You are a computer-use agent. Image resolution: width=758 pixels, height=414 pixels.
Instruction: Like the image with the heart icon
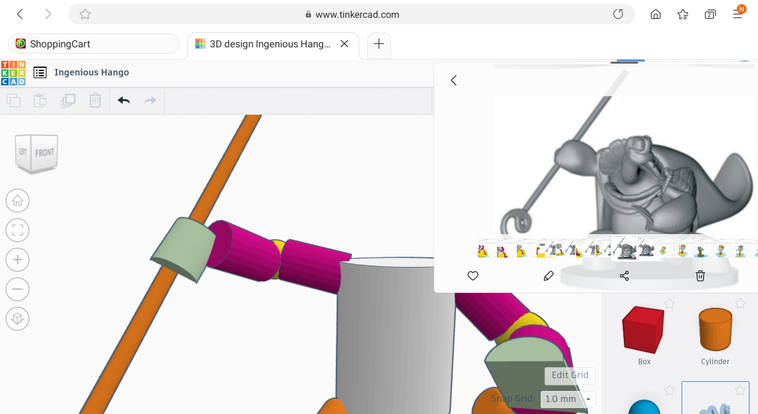(x=473, y=276)
